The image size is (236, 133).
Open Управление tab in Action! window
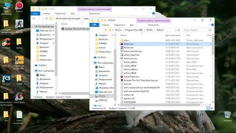(153, 25)
